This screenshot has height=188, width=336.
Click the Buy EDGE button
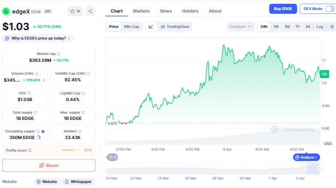coord(283,9)
